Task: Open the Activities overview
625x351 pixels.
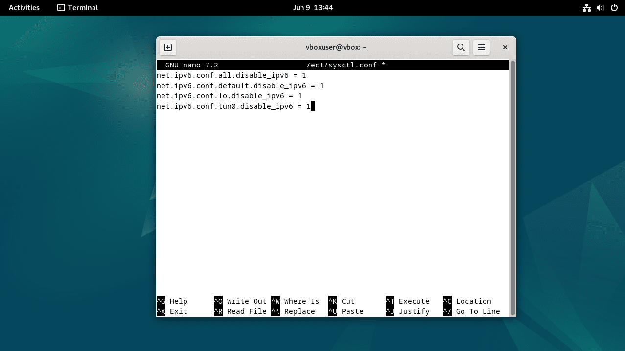Action: (23, 8)
